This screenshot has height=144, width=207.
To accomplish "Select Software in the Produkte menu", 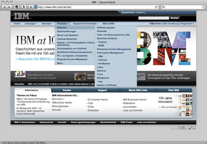I will tap(75, 27).
